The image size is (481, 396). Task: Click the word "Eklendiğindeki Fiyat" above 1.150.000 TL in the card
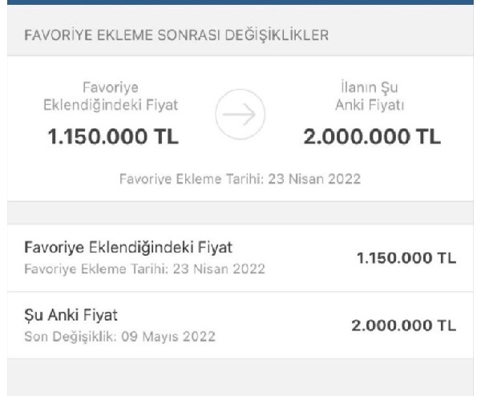click(111, 103)
